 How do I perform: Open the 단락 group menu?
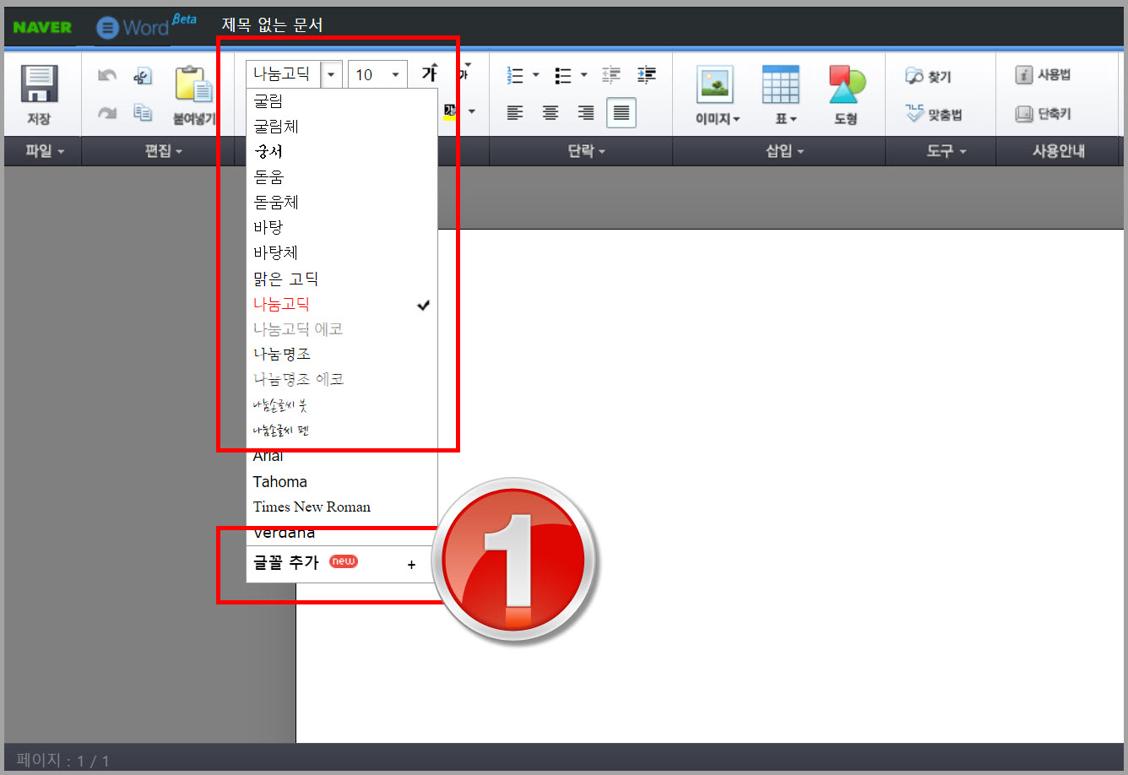pyautogui.click(x=586, y=151)
